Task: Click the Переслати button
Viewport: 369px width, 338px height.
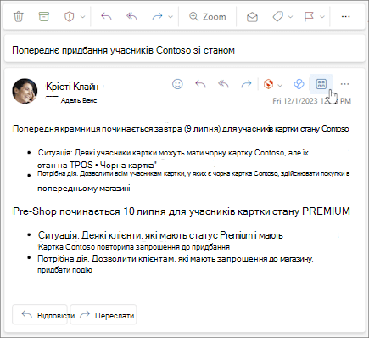Action: pos(103,314)
